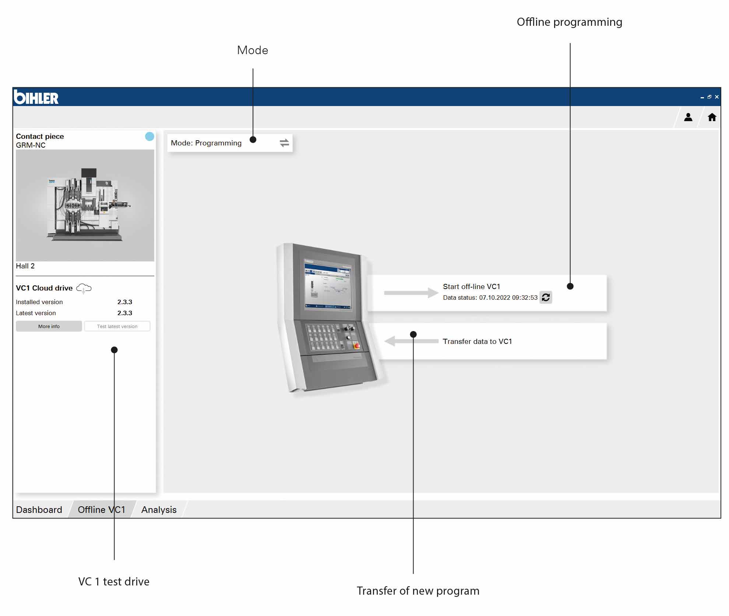Viewport: 729px width, 616px height.
Task: Click the Installed version 2.3.3 value
Action: point(125,302)
